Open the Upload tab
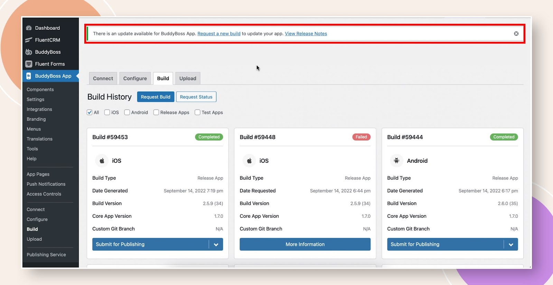 point(188,78)
